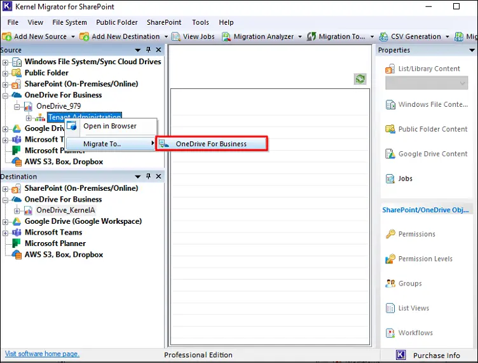Choose OneDrive For Business submenu option
The image size is (478, 363).
212,144
